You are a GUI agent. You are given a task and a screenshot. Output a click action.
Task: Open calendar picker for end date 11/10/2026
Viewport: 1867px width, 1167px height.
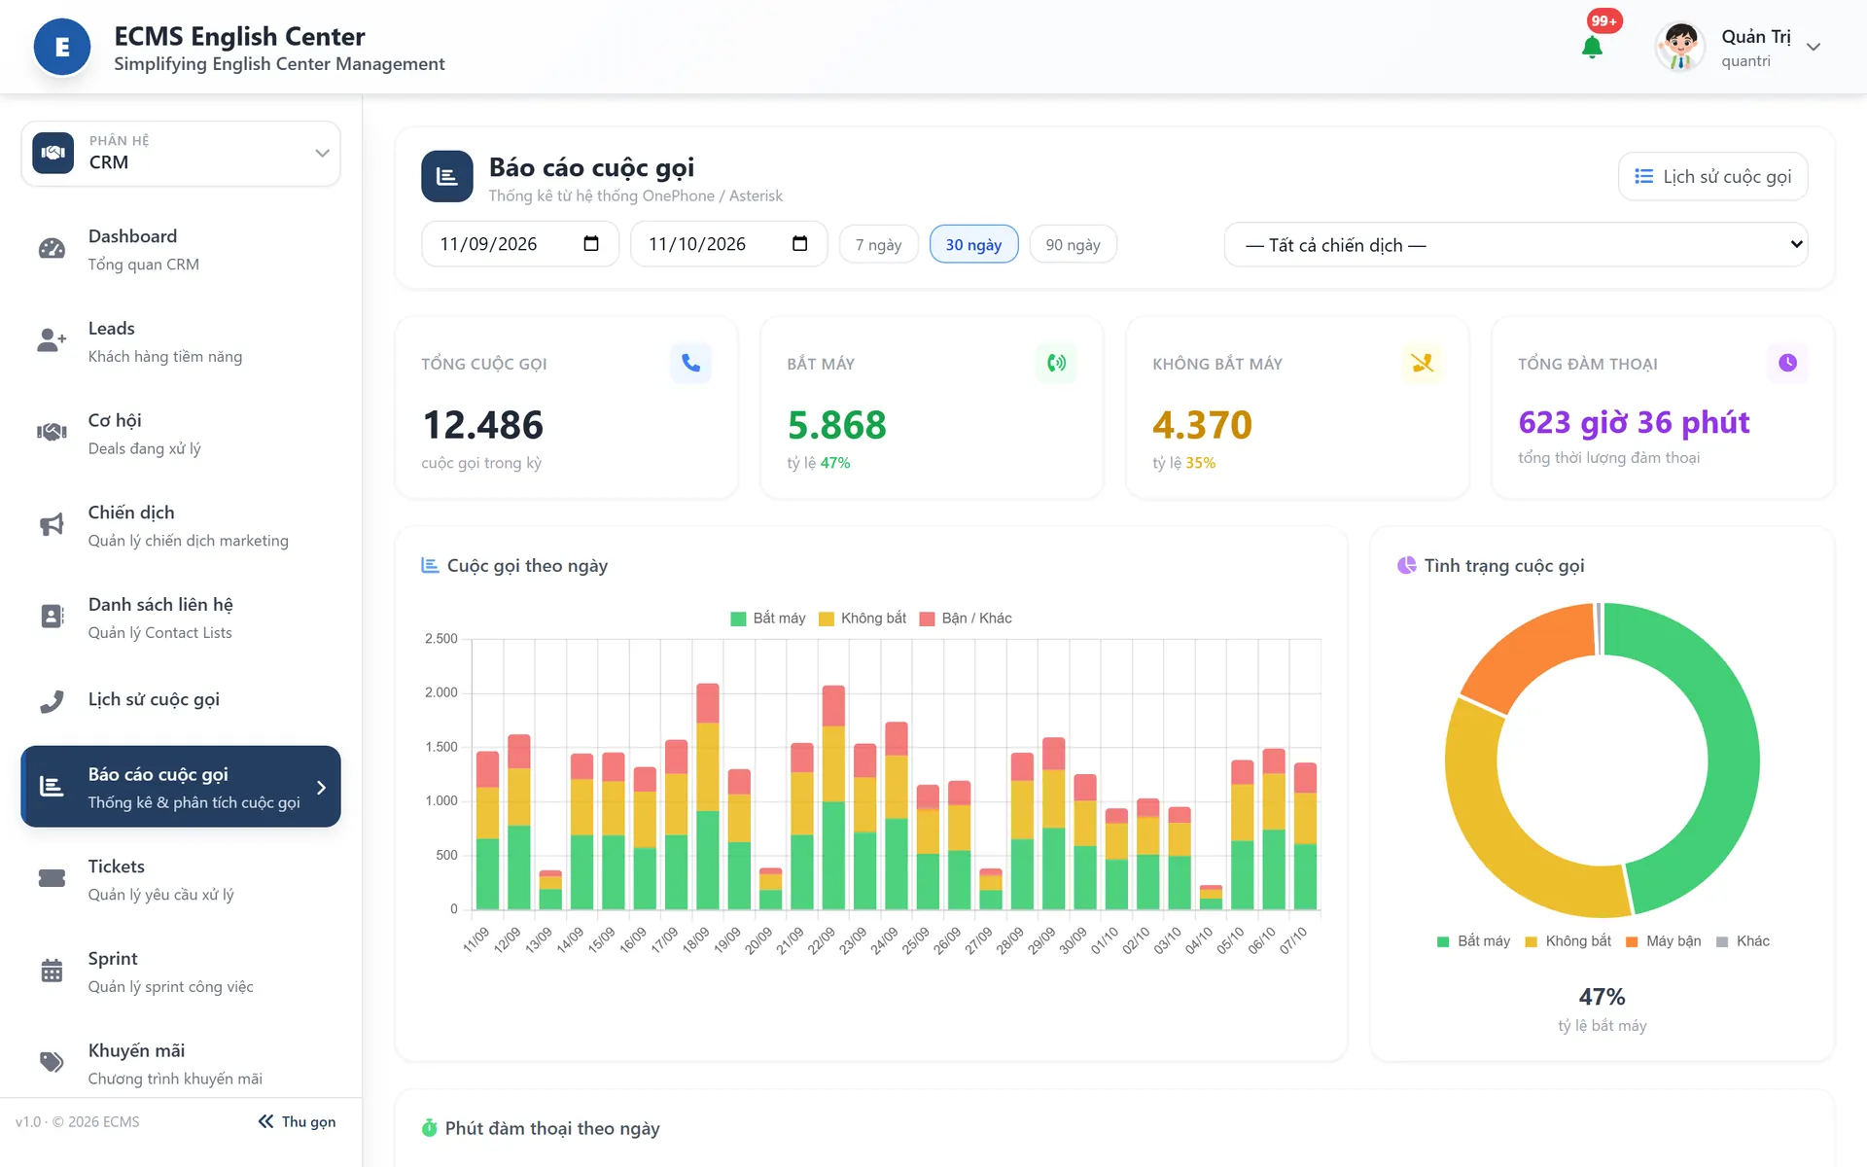[800, 243]
